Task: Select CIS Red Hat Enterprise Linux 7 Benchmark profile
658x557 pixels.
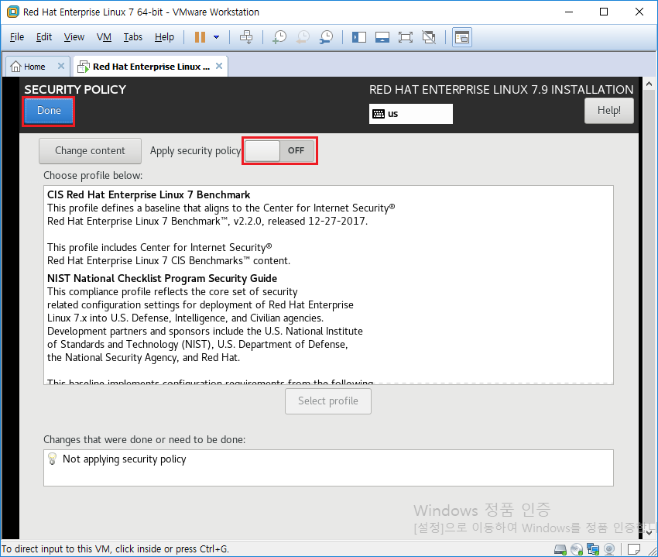Action: click(x=328, y=228)
